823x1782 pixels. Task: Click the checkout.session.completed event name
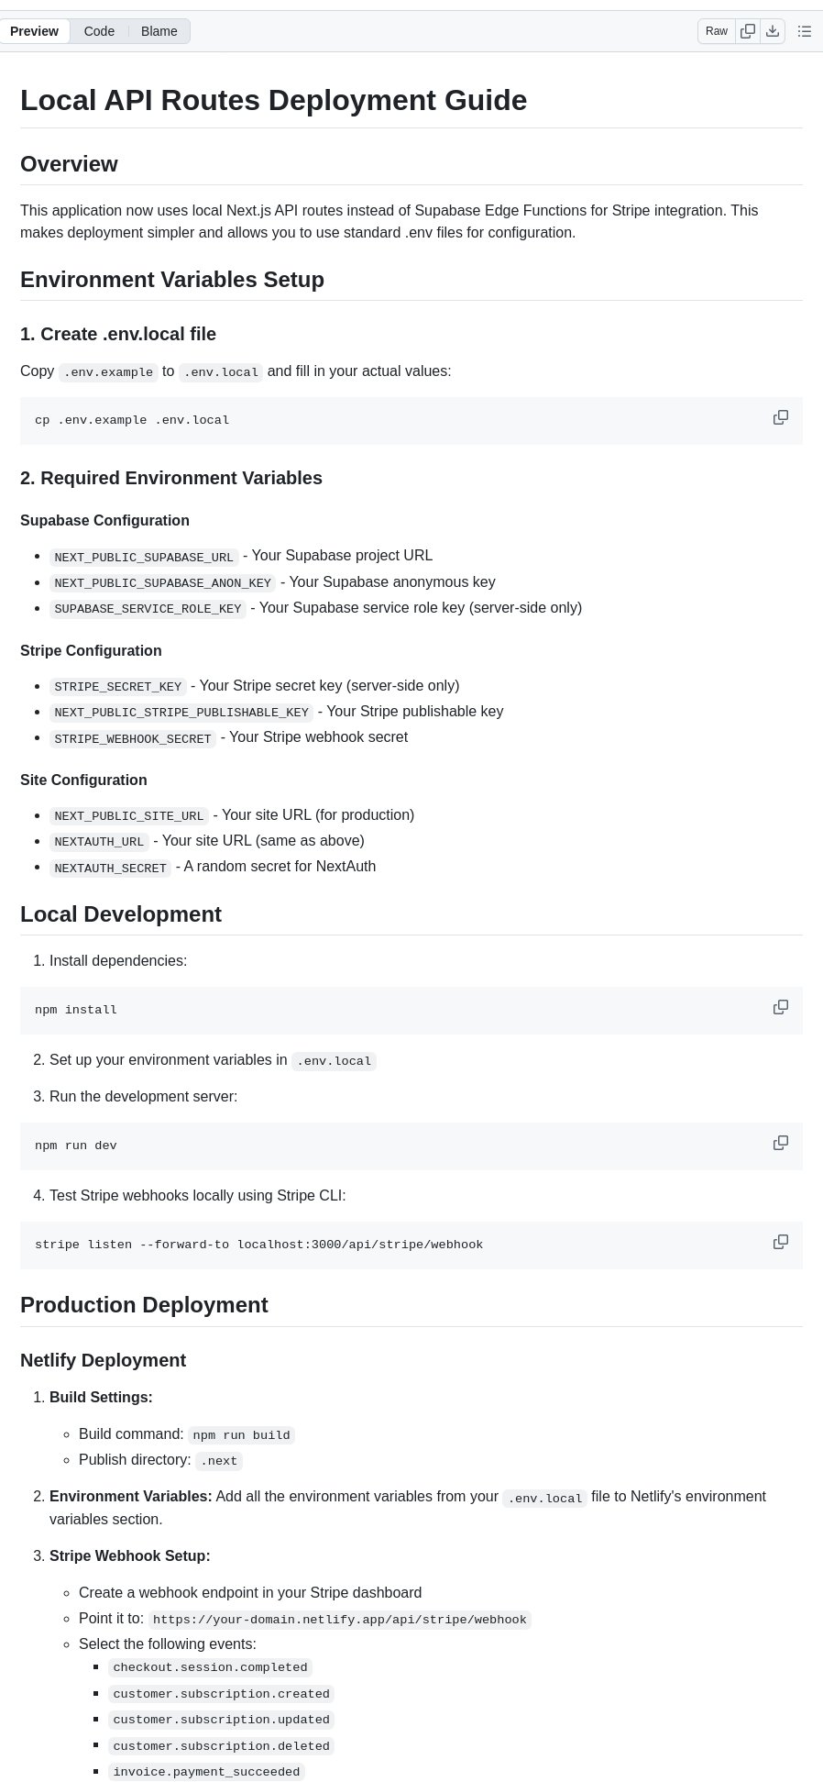pos(210,1667)
